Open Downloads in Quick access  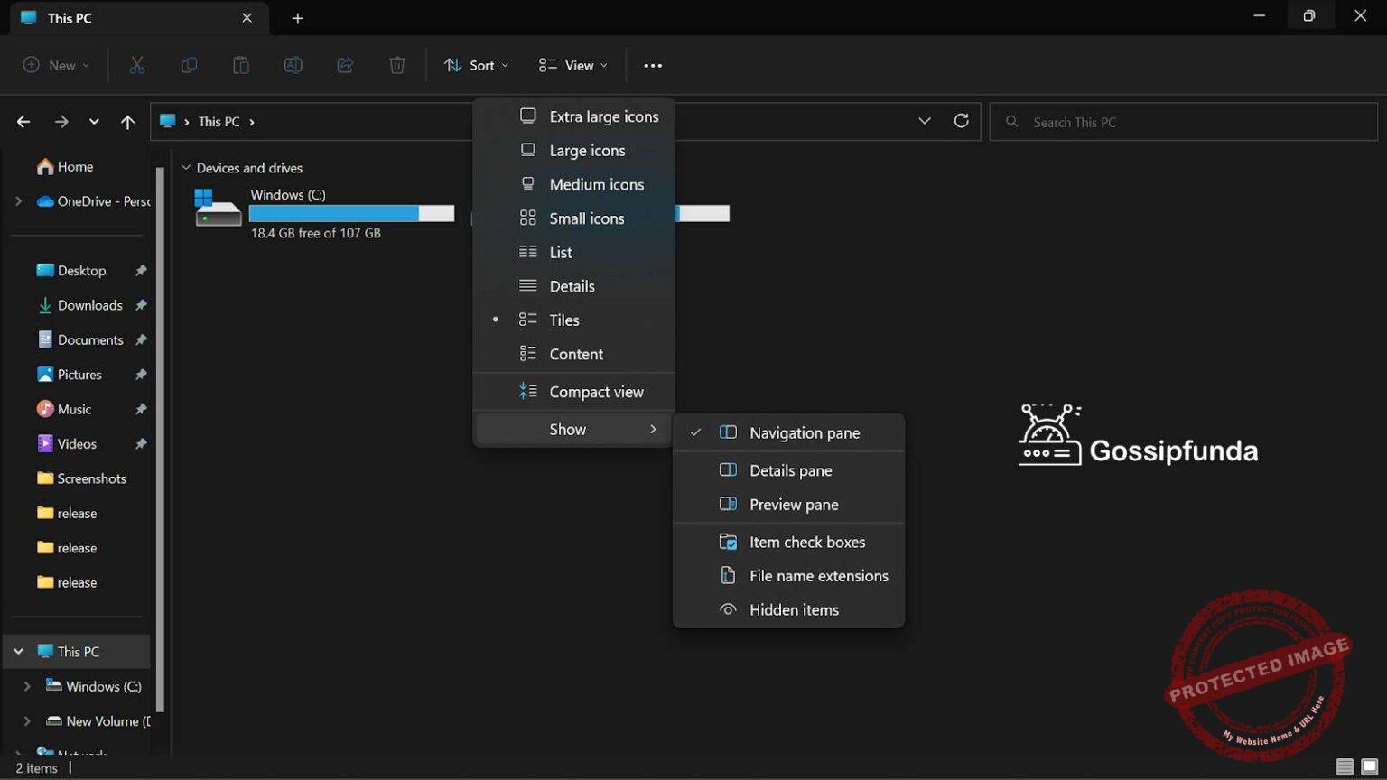(x=89, y=305)
